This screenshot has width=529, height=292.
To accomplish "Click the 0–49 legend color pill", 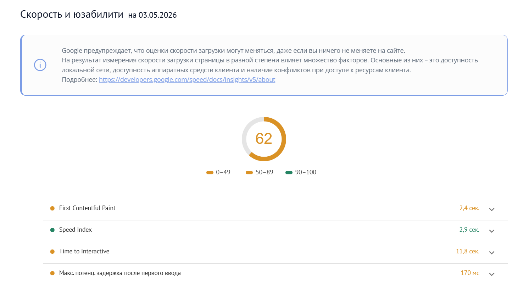I will 210,173.
